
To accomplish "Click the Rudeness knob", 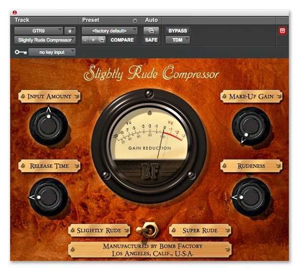I will [x=251, y=197].
